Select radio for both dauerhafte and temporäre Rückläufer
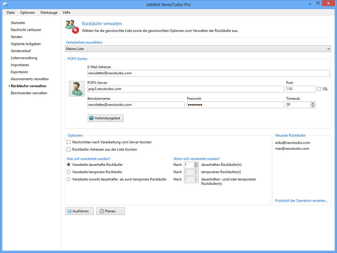Viewport: 337px width, 253px height. coord(68,179)
